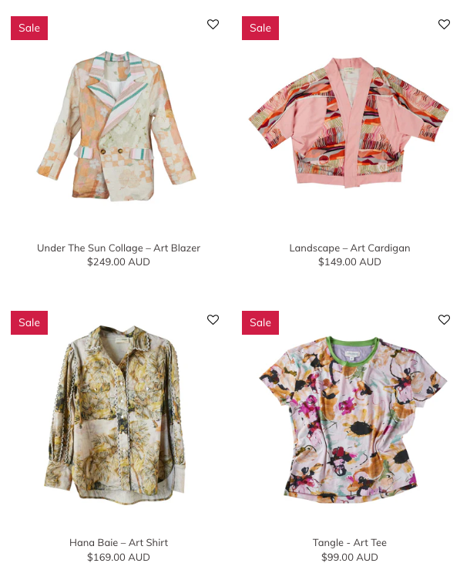Click the Sale badge on the cardigan
This screenshot has width=470, height=580.
(260, 28)
